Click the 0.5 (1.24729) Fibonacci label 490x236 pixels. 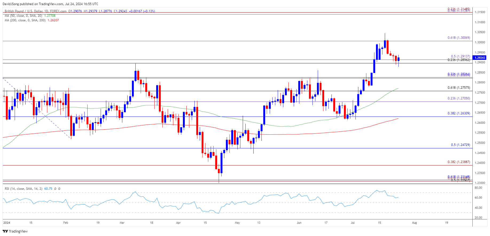point(460,145)
